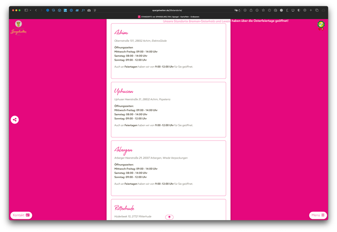Click the Uphusen location heading
The width and height of the screenshot is (337, 232).
[x=124, y=91]
